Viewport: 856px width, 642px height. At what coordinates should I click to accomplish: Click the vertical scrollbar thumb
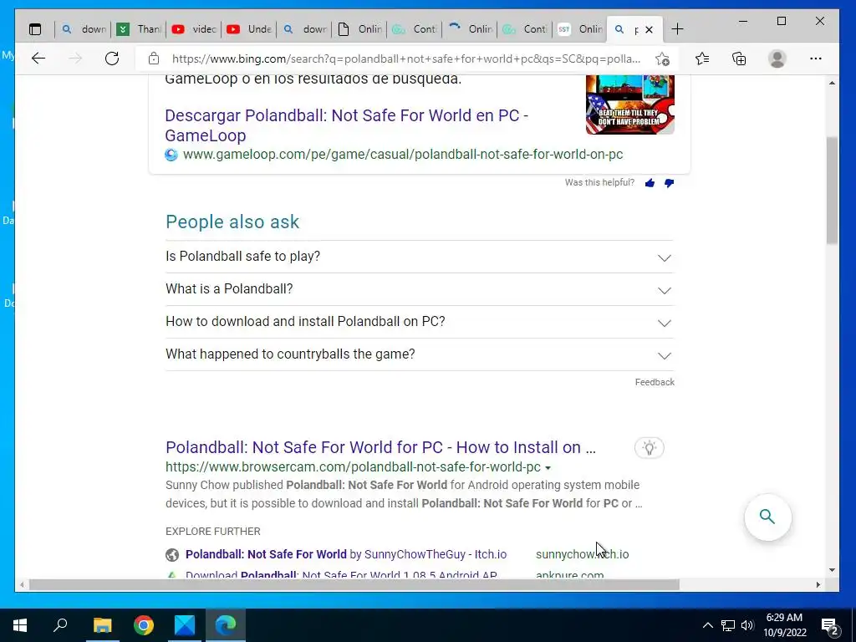pos(832,190)
